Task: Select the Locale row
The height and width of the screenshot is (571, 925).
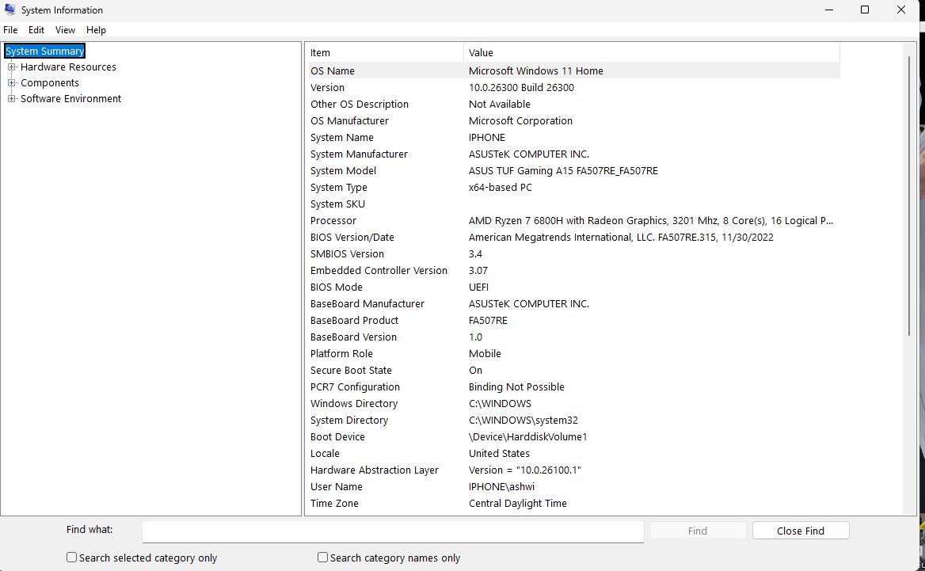Action: point(574,454)
